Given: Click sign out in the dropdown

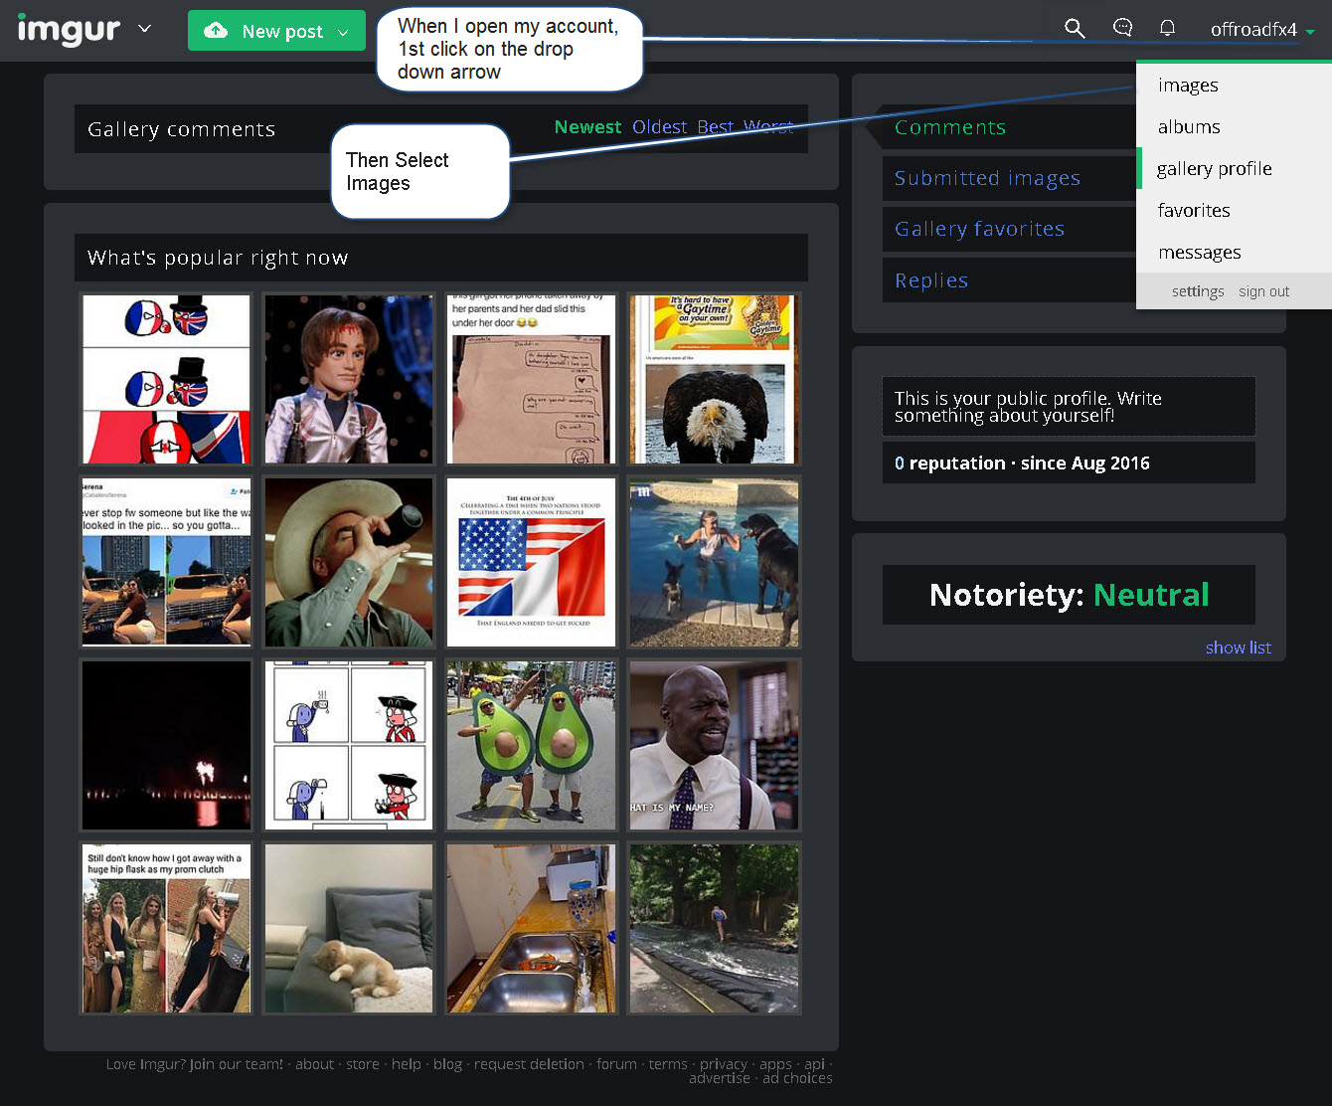Looking at the screenshot, I should [1263, 291].
